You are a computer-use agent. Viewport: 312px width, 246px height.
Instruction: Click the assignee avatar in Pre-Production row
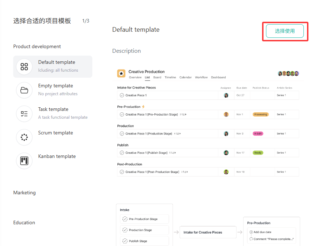click(226, 114)
